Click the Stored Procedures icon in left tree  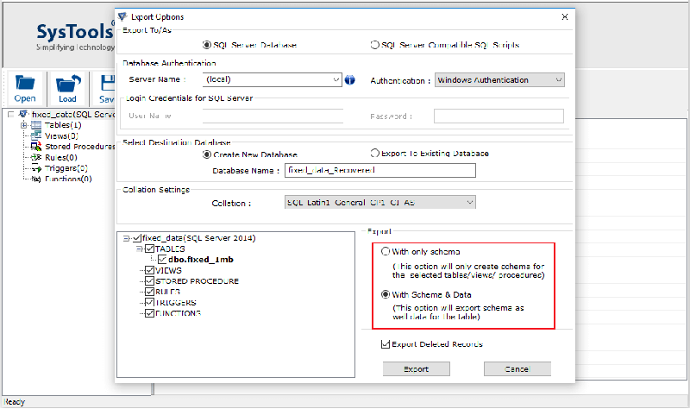[x=36, y=147]
